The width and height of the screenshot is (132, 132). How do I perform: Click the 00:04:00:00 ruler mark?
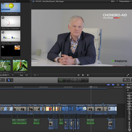point(68,87)
